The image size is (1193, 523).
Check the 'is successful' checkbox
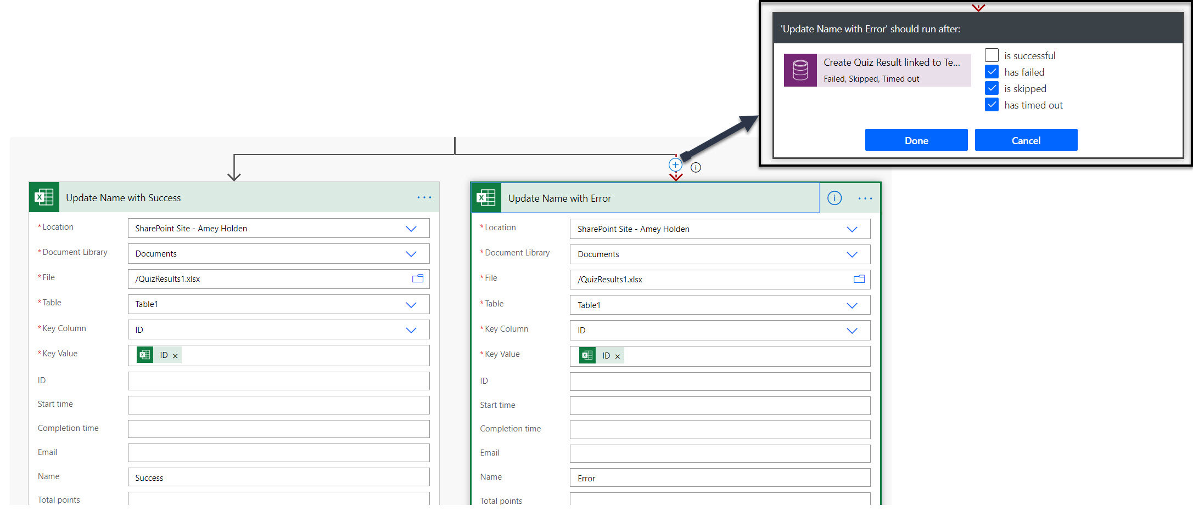[x=992, y=55]
